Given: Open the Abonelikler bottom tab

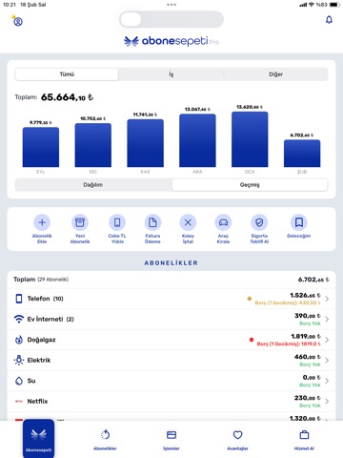Looking at the screenshot, I should 105,439.
